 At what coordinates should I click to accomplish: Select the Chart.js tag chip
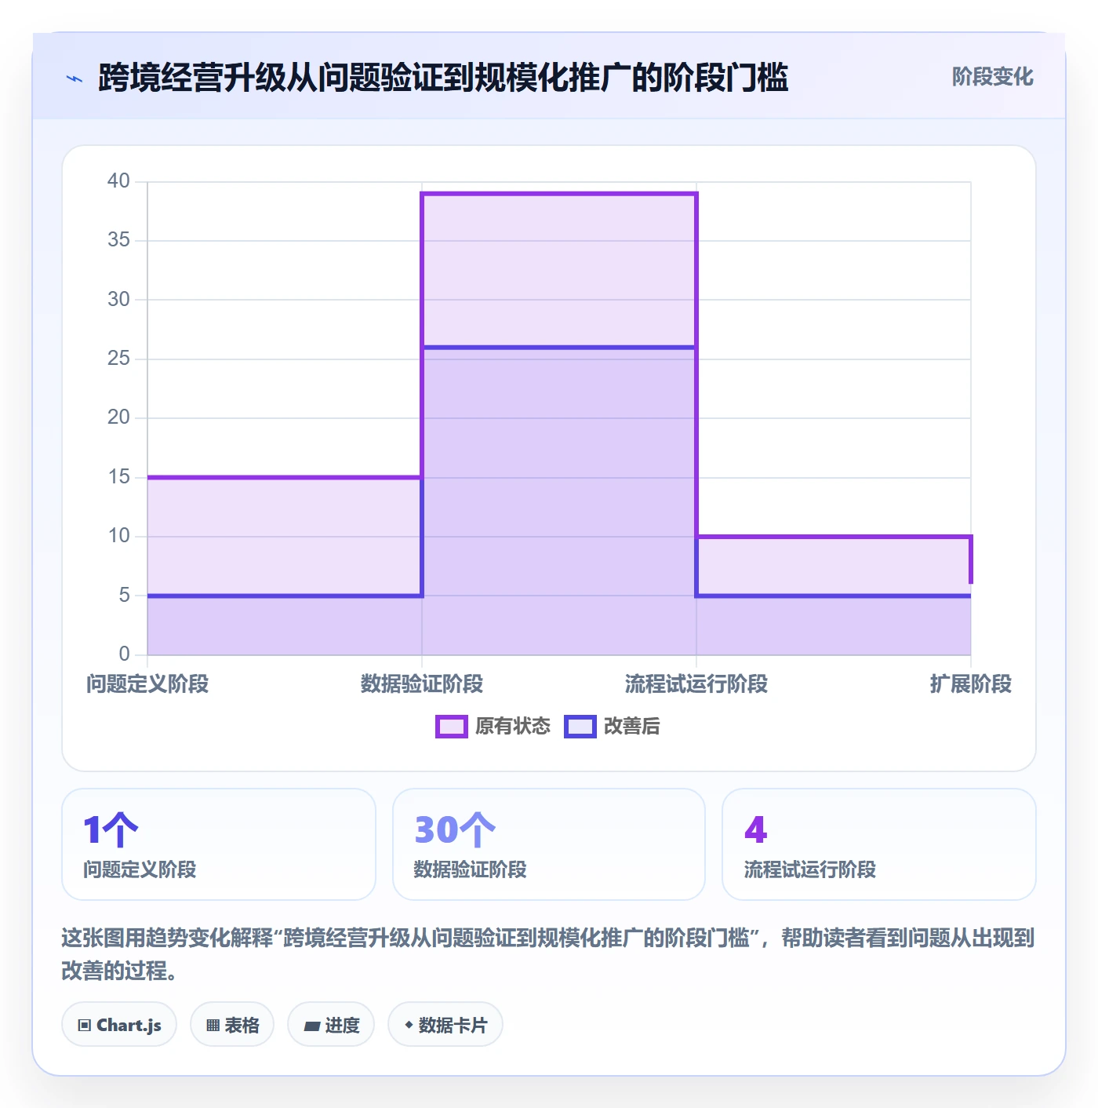(119, 1024)
